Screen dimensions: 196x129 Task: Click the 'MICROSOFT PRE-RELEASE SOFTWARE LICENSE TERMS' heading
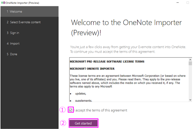[107, 61]
